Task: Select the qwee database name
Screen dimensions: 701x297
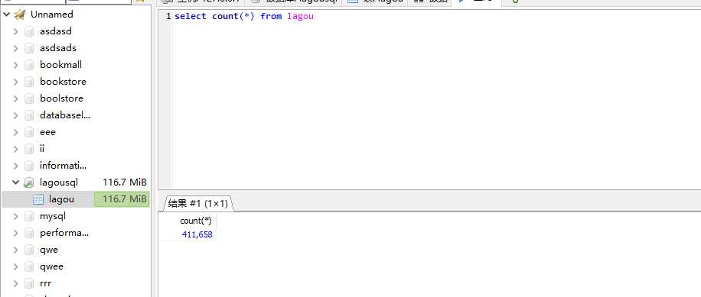Action: pos(52,266)
